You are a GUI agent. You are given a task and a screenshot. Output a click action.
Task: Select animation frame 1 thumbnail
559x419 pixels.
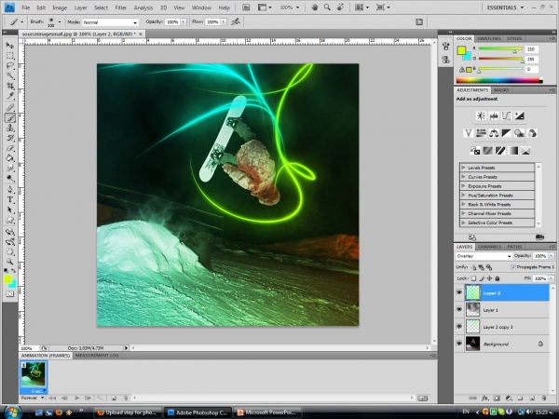click(x=34, y=374)
